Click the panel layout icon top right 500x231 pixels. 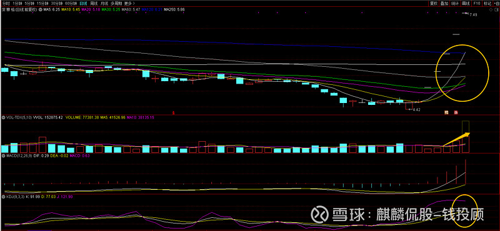point(496,3)
